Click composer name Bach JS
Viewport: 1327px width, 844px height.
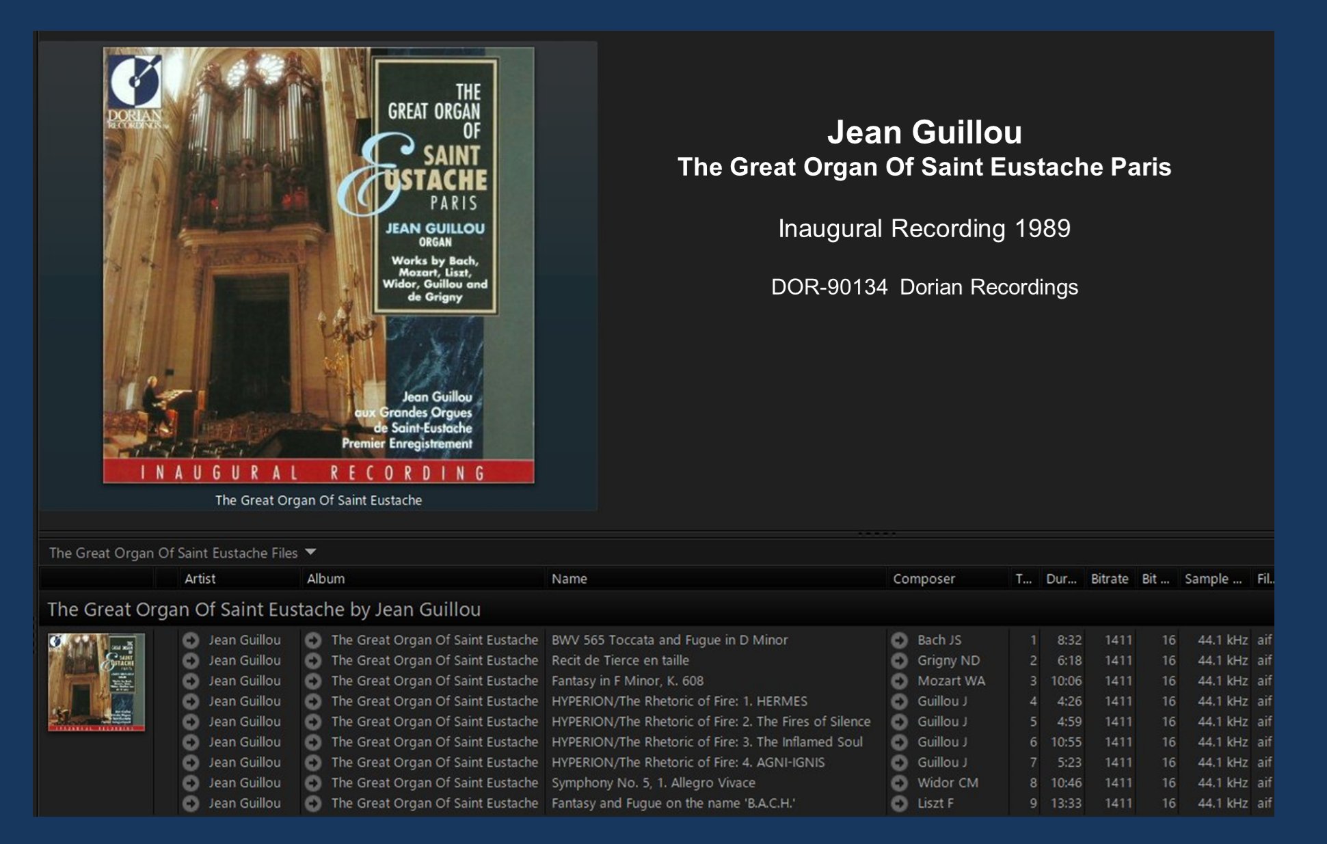tap(939, 640)
